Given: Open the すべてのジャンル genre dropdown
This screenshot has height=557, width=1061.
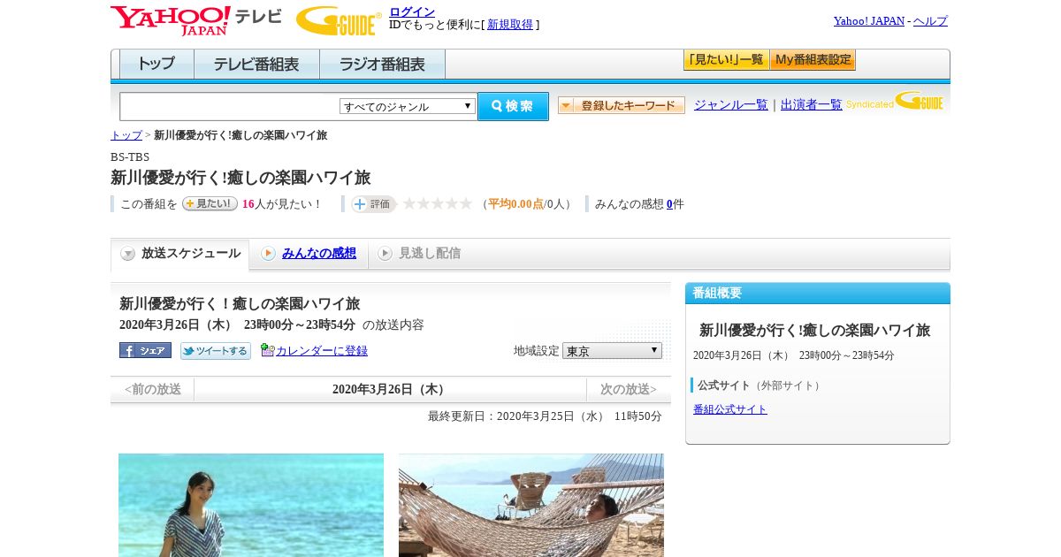Looking at the screenshot, I should click(408, 106).
